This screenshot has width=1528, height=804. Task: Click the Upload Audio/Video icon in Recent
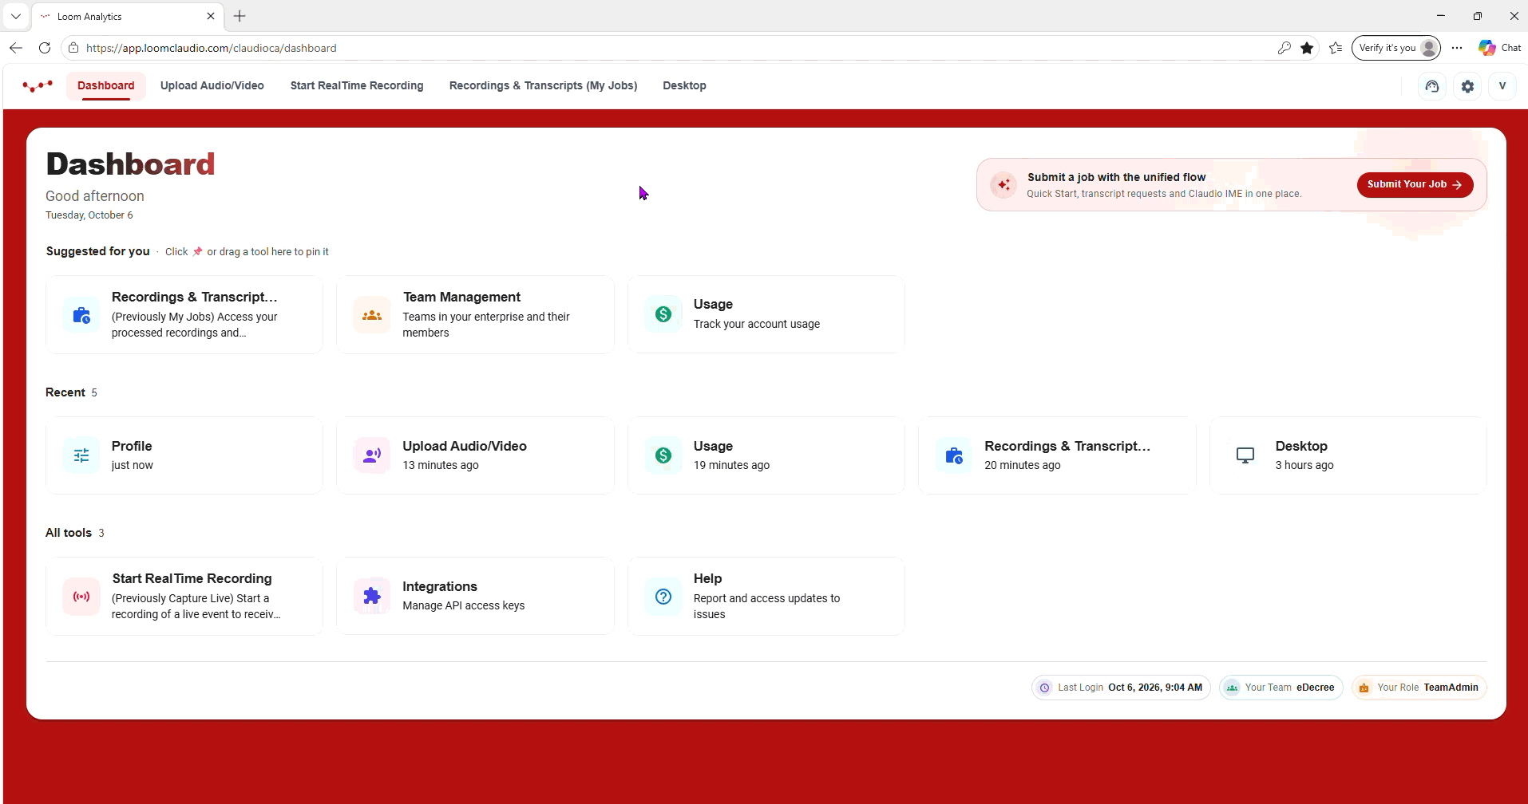pyautogui.click(x=372, y=455)
